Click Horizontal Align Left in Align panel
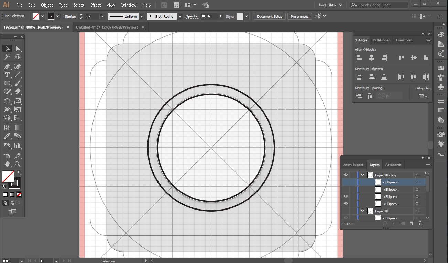The width and height of the screenshot is (448, 263). click(x=359, y=58)
